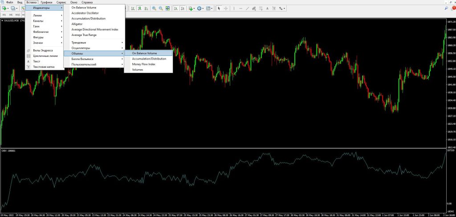This screenshot has height=217, width=456.
Task: Expand the Пользовательский submenu
Action: coord(94,65)
